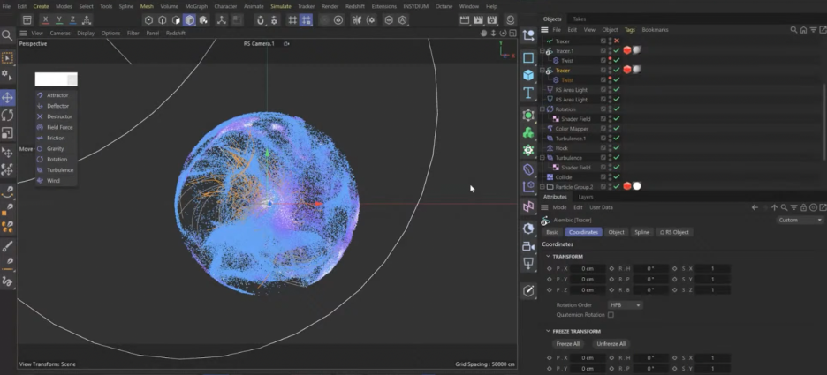Switch to the Takes tab

579,19
